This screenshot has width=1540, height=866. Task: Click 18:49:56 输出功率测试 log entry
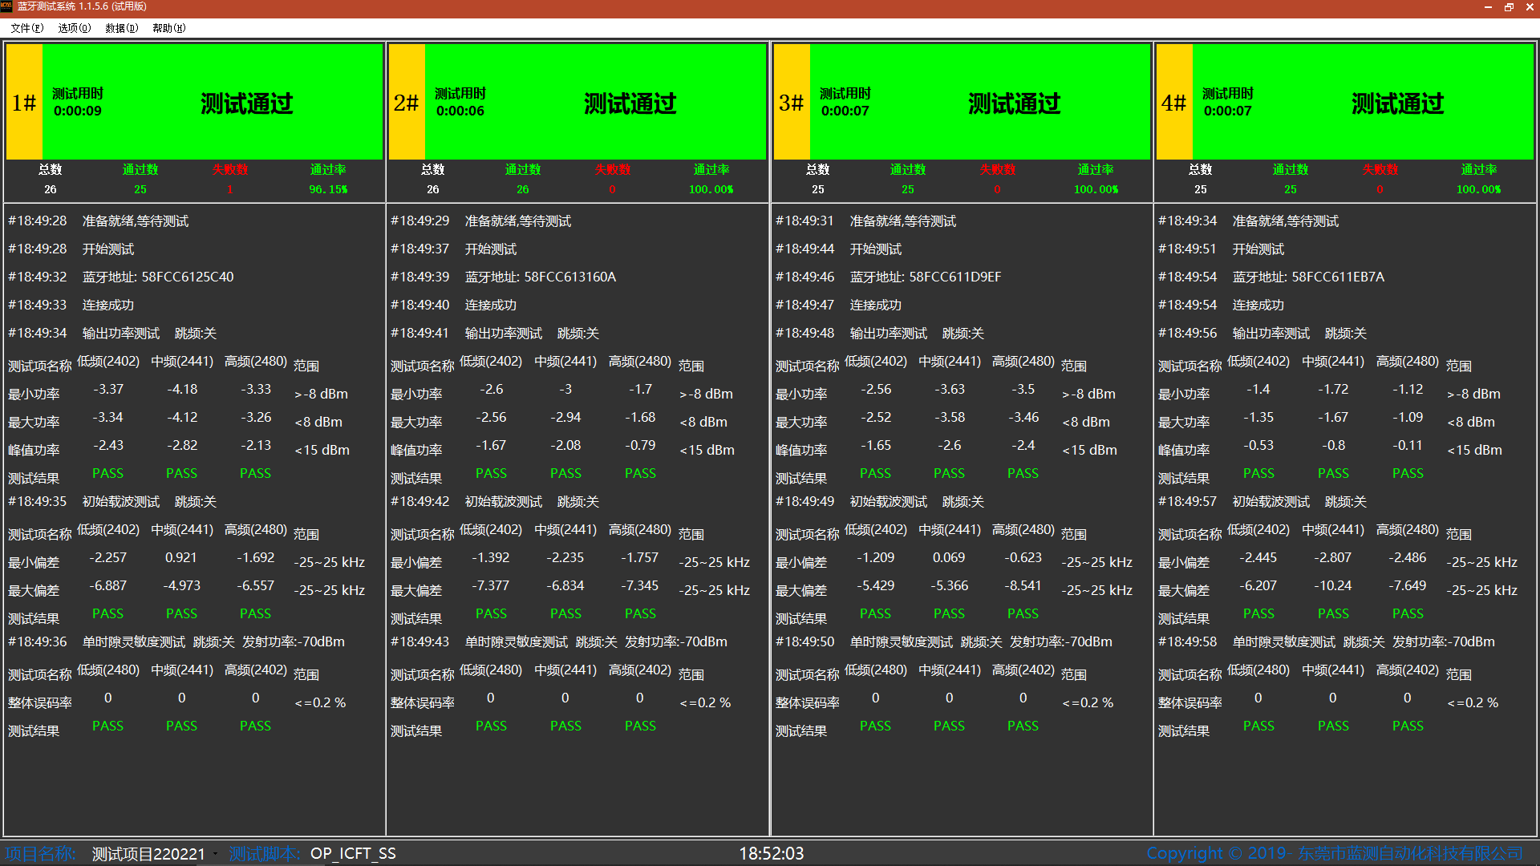[1262, 333]
